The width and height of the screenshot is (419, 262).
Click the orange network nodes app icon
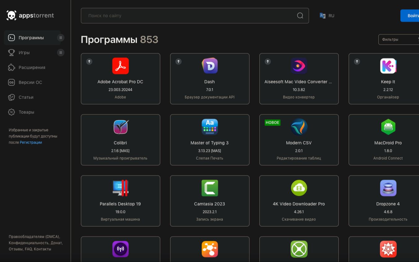click(209, 249)
